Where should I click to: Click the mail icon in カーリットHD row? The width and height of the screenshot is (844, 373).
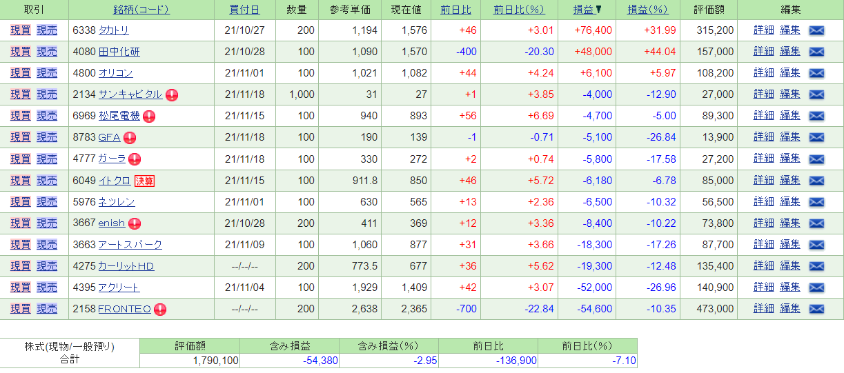(816, 266)
